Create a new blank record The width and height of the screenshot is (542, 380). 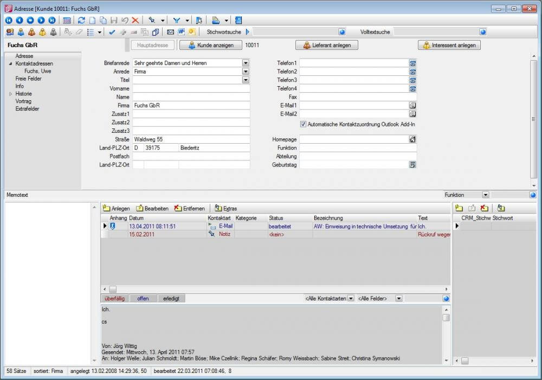pos(92,21)
